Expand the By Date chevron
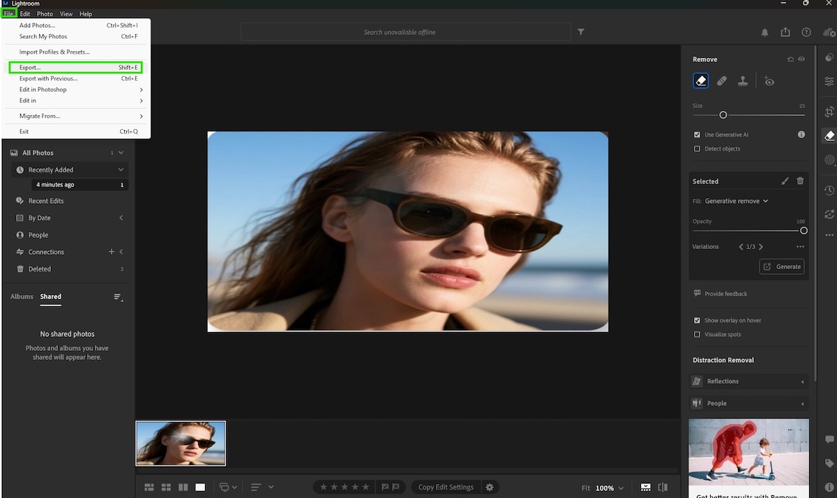The height and width of the screenshot is (498, 837). click(121, 218)
